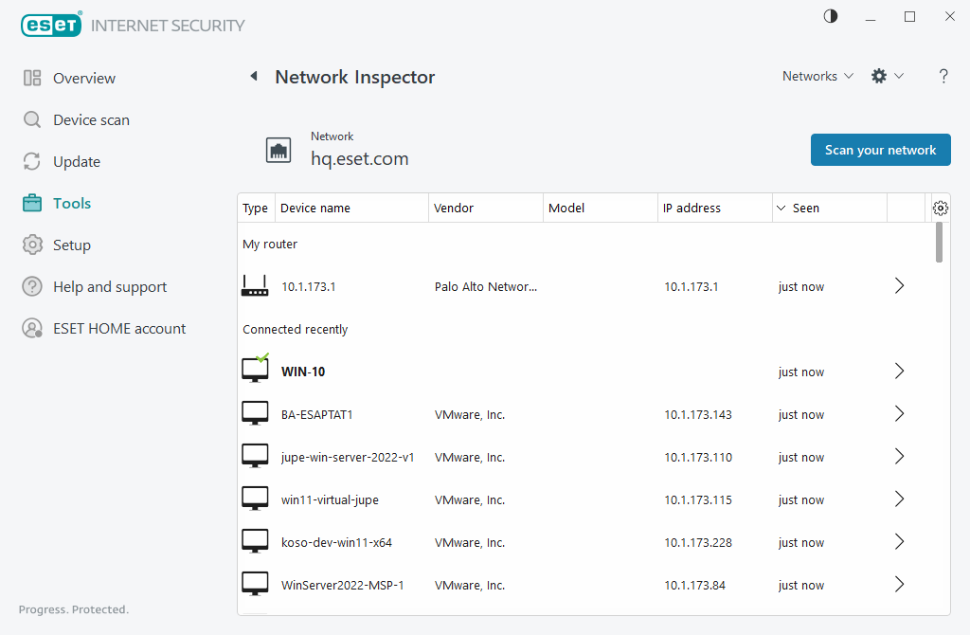This screenshot has height=635, width=970.
Task: Sort by the Device name column header
Action: tap(351, 208)
